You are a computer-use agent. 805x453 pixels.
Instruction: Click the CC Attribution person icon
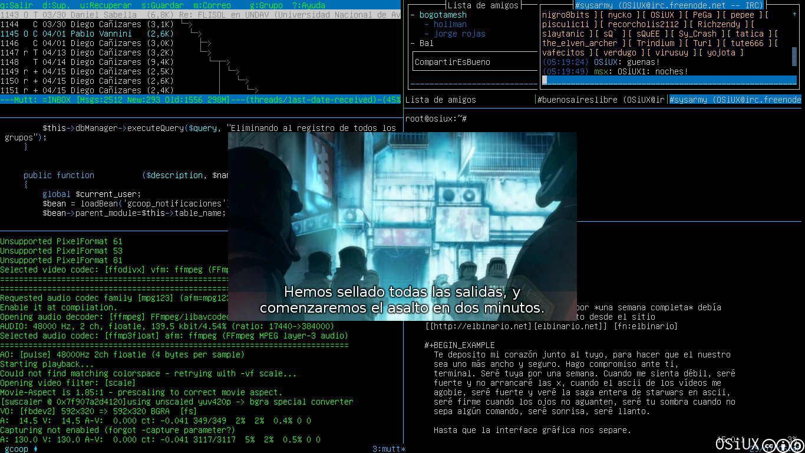pyautogui.click(x=783, y=445)
